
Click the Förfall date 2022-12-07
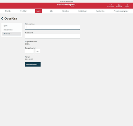tap(29, 59)
